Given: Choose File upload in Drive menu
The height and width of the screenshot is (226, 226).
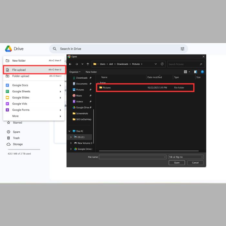Looking at the screenshot, I should point(34,70).
